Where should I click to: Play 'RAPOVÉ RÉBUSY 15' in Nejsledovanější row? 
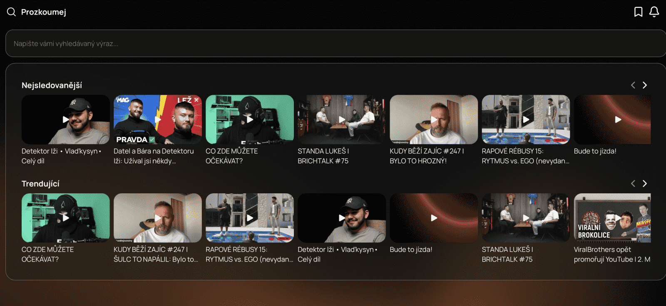tap(526, 120)
